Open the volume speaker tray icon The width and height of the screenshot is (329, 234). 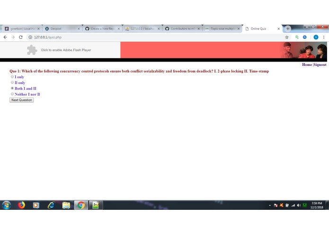(299, 205)
